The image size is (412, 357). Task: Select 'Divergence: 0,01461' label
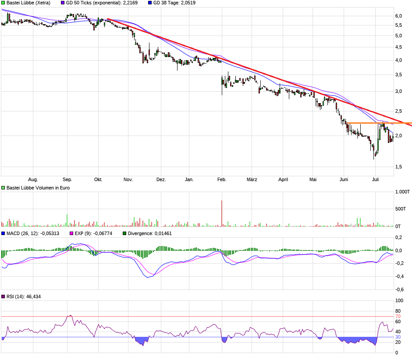coord(150,233)
